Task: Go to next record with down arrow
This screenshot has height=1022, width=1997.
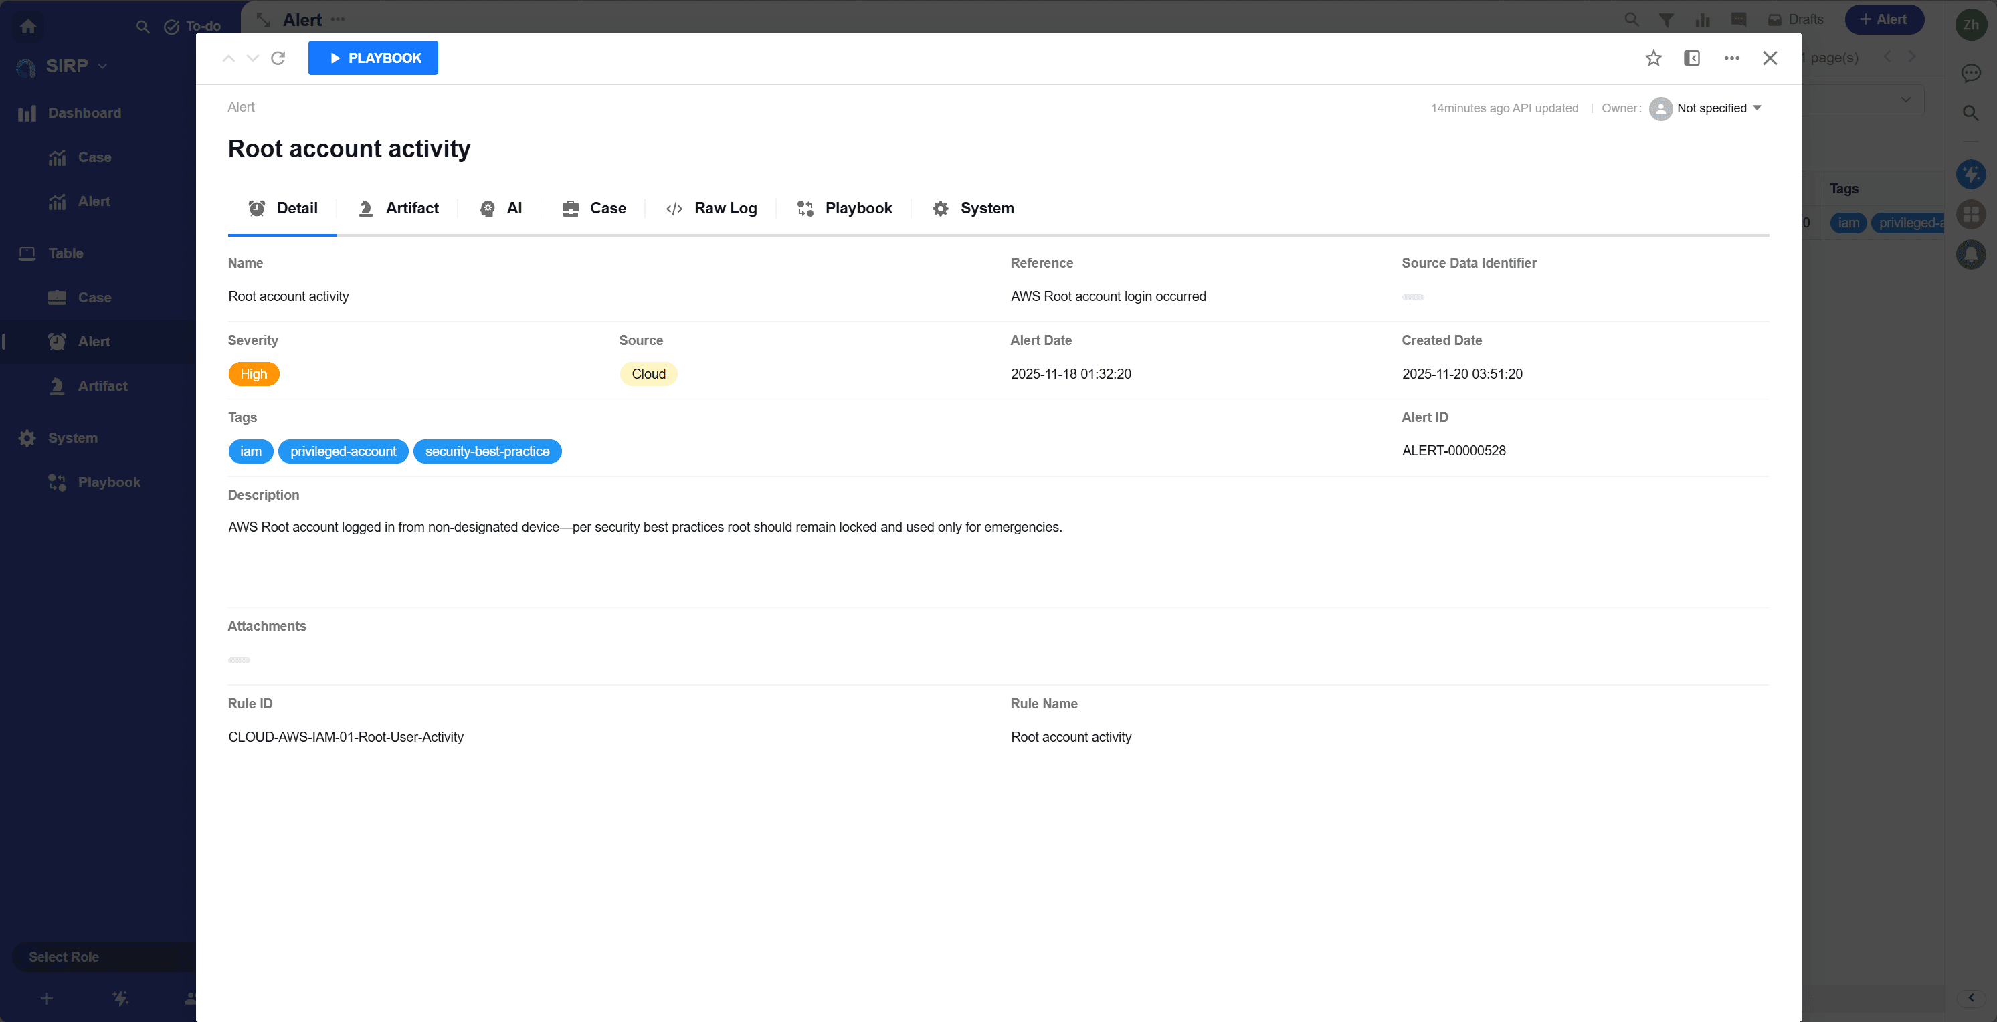Action: pos(253,58)
